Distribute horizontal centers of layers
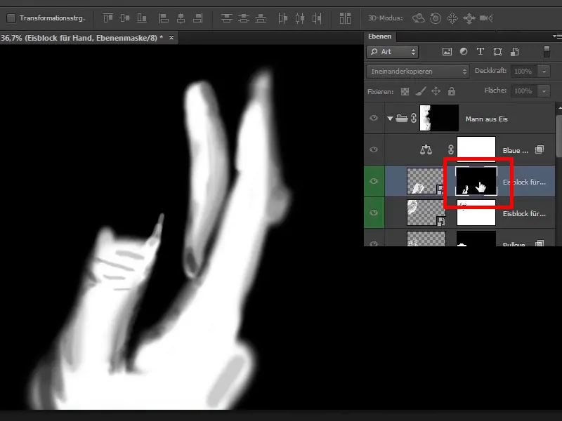 (300, 18)
